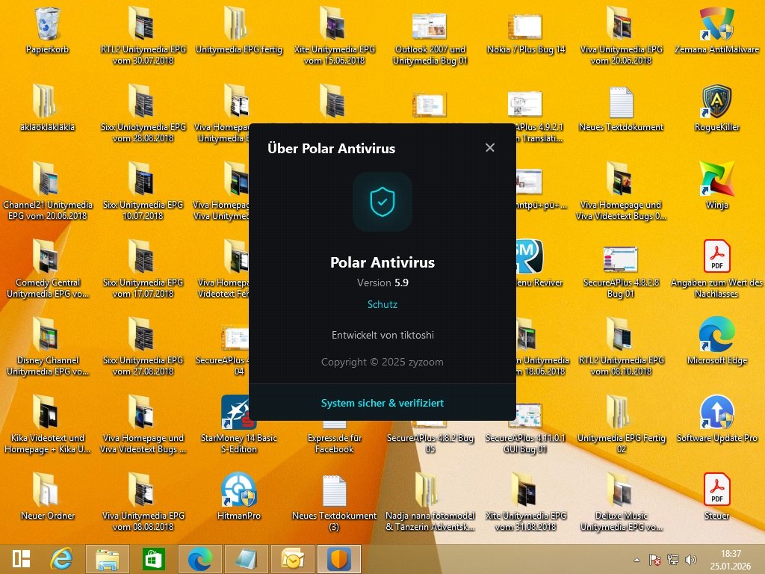
Task: Select Xite Unitymedia EPG vom 15.06.2018 folder
Action: (x=334, y=36)
